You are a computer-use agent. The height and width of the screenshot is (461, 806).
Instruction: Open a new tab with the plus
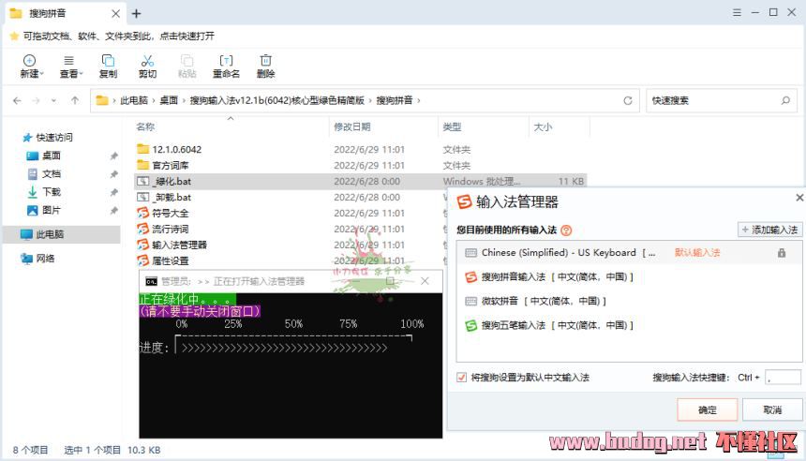tap(136, 14)
